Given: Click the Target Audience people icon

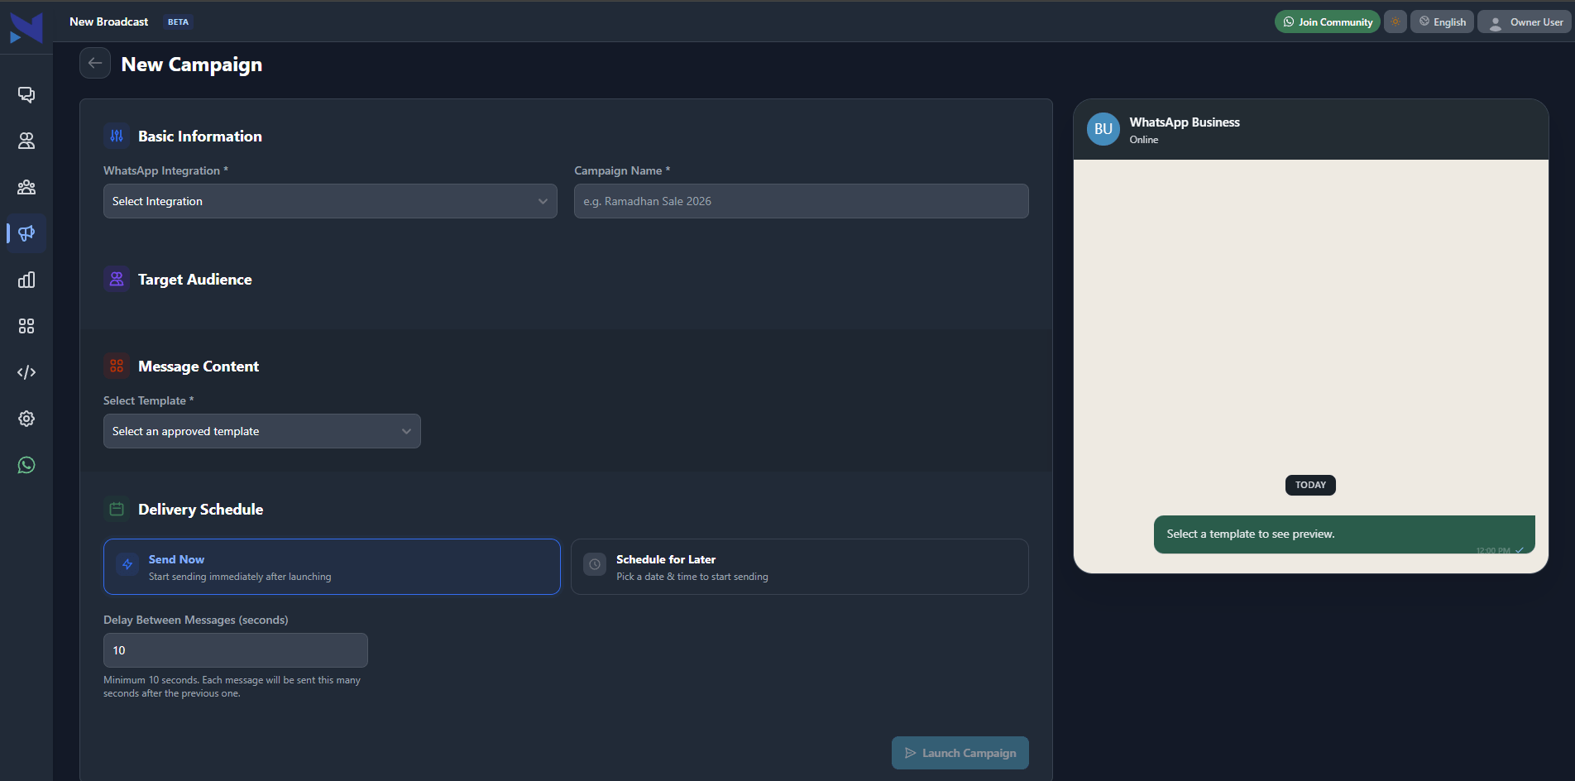Looking at the screenshot, I should [117, 280].
